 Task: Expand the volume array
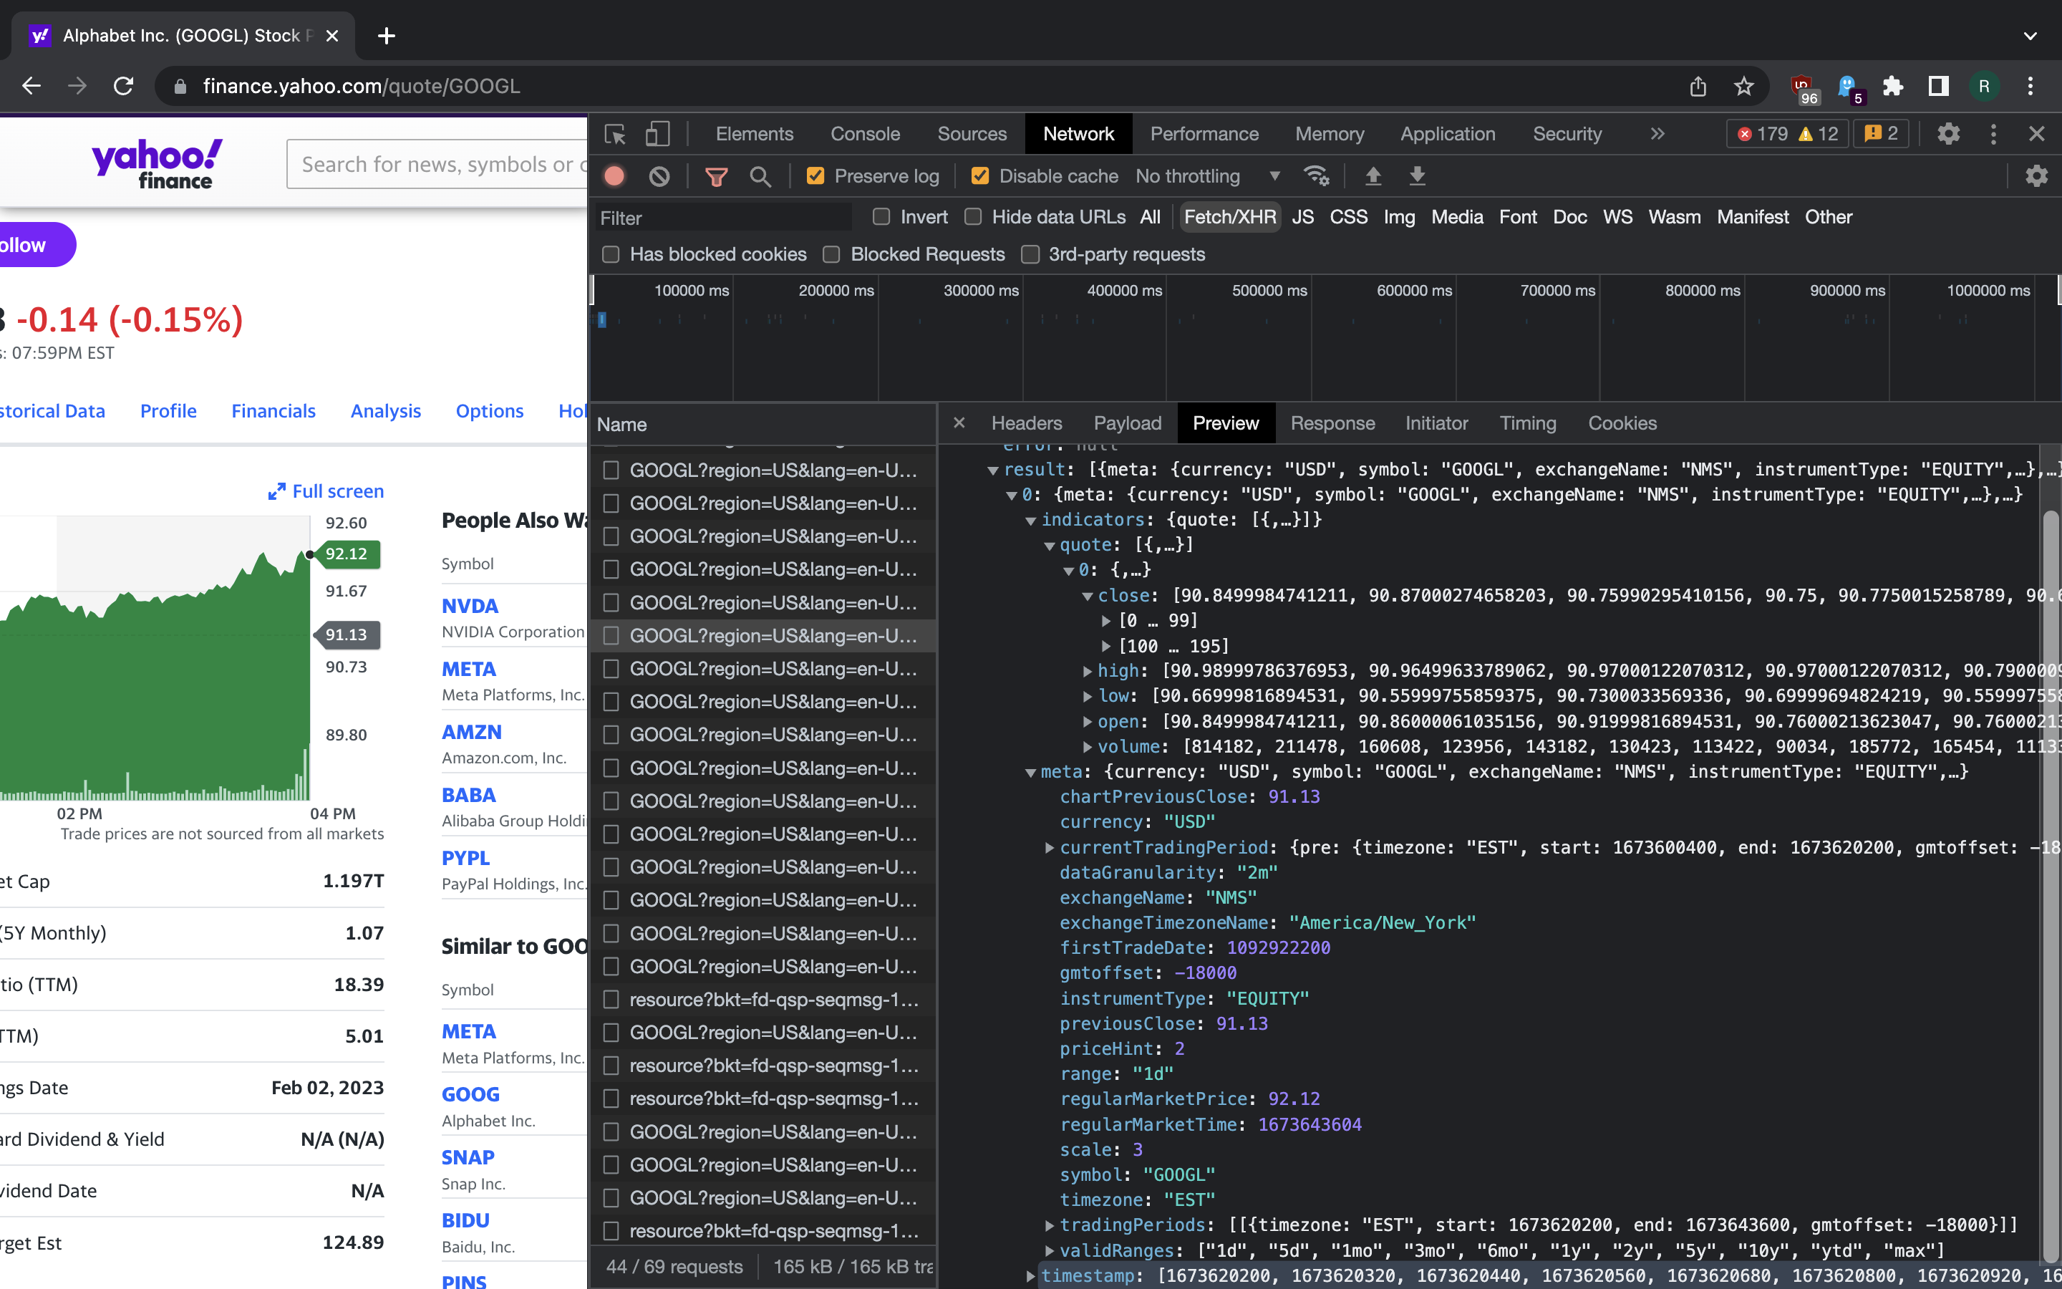point(1088,748)
